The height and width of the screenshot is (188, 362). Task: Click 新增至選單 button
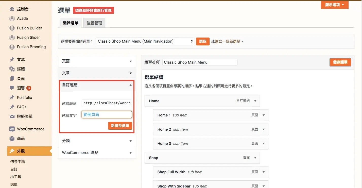tap(120, 126)
